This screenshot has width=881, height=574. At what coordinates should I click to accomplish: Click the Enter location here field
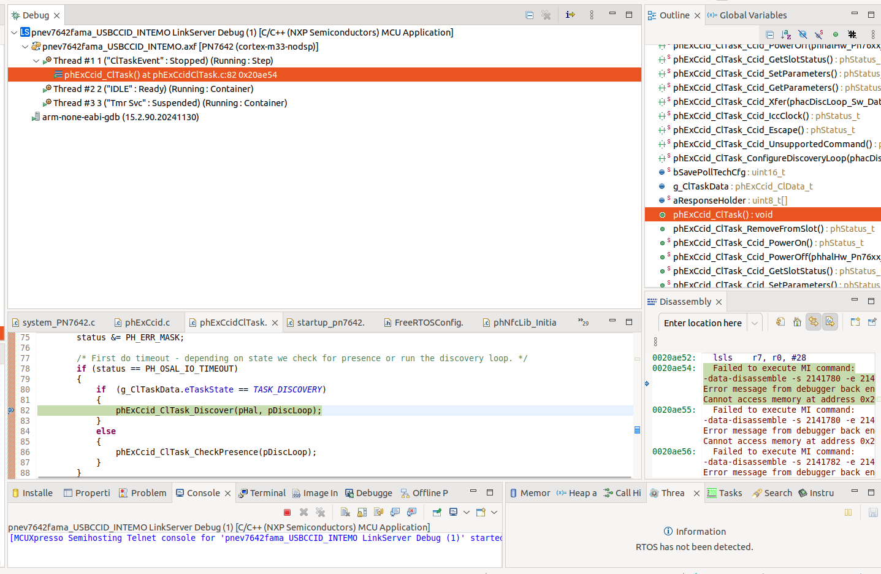[703, 323]
